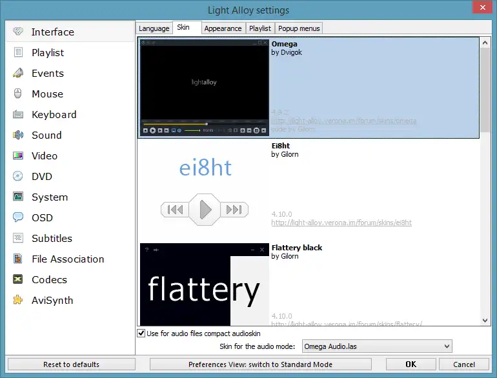Open the Omega skin forum link

343,121
